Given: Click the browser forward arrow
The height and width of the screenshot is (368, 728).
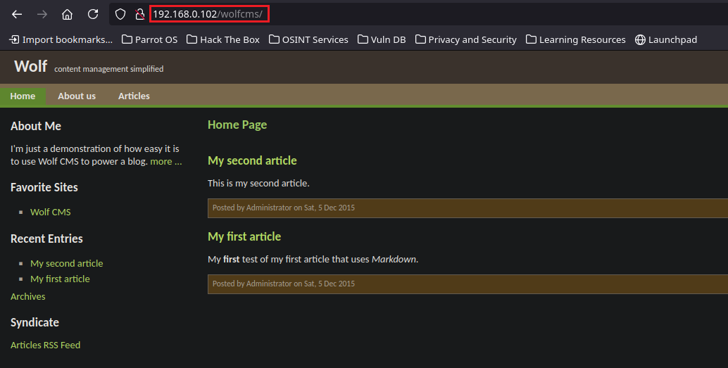Looking at the screenshot, I should 42,14.
